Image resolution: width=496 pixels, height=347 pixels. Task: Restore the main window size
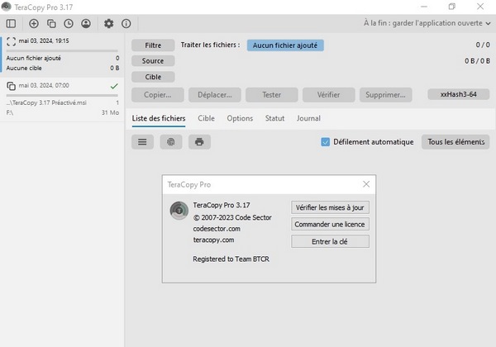click(451, 7)
